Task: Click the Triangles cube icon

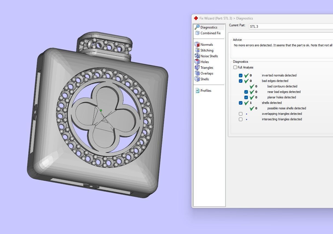Action: coord(197,67)
